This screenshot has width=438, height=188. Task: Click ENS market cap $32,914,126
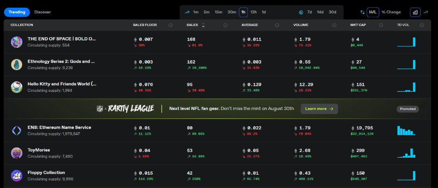pyautogui.click(x=362, y=134)
